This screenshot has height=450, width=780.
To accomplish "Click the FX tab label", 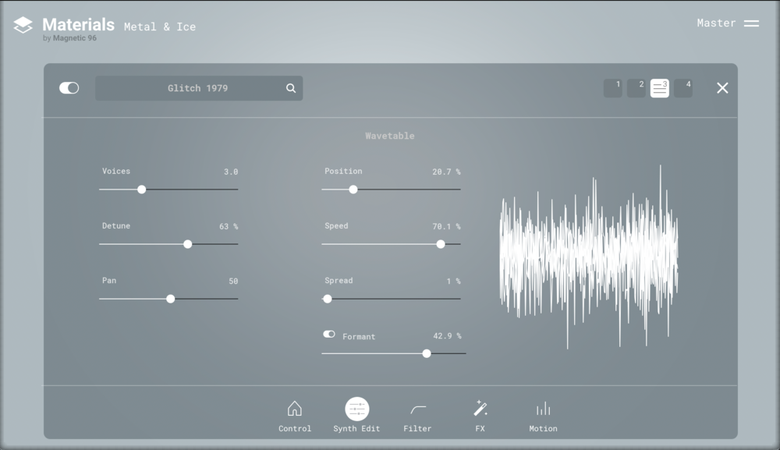I will tap(480, 429).
